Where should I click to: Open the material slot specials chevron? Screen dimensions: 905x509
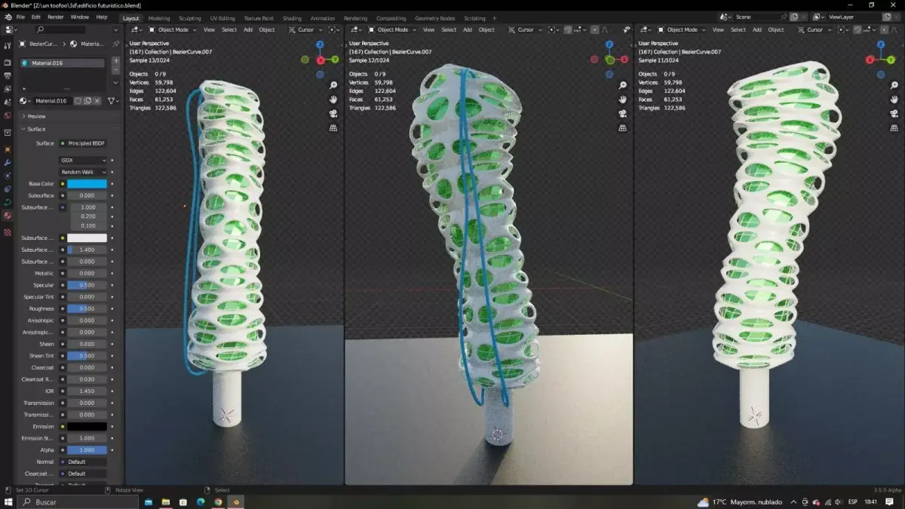(x=115, y=82)
